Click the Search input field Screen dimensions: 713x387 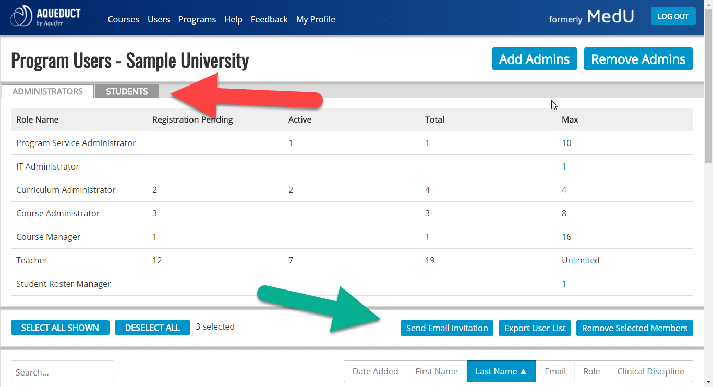coord(63,372)
